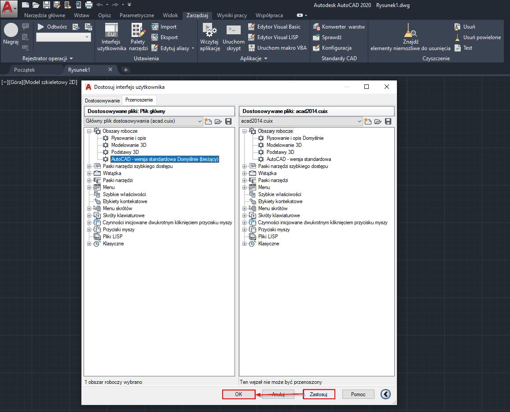The width and height of the screenshot is (510, 412).
Task: Open Edytor Visual LISP
Action: point(273,37)
